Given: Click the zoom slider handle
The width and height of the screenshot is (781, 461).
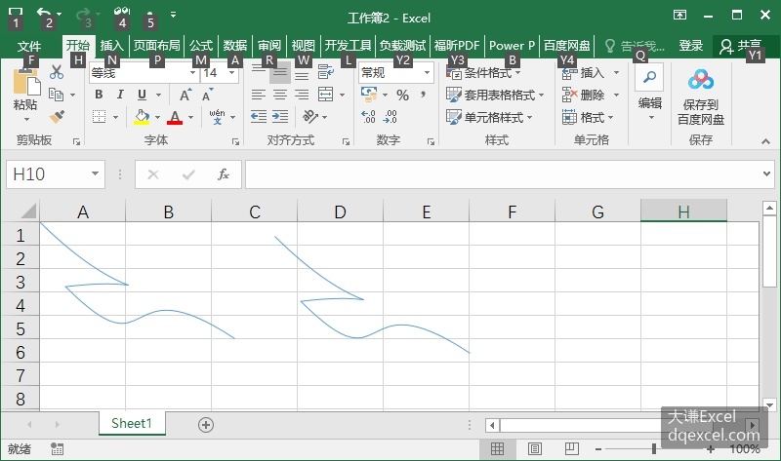Looking at the screenshot, I should click(x=654, y=449).
